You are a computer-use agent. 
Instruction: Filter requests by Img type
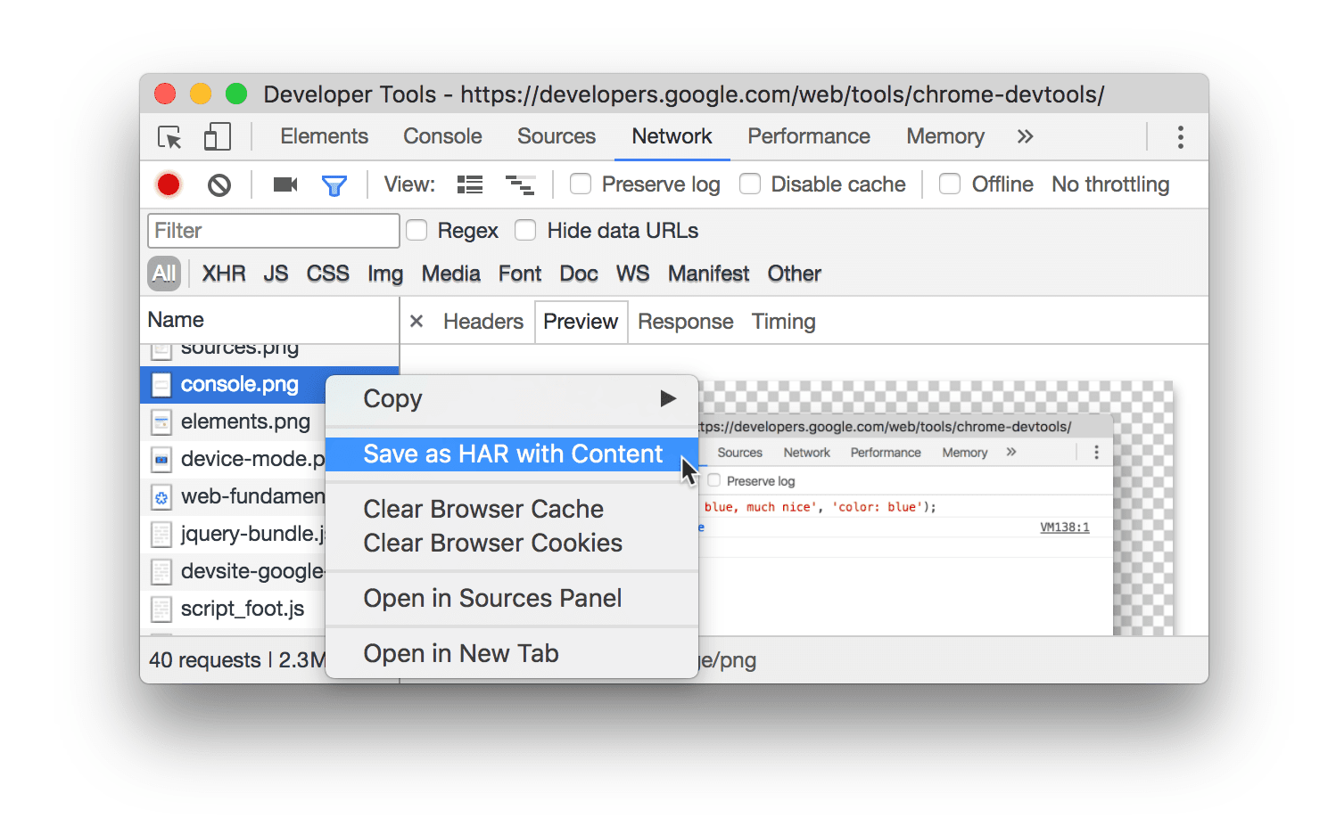tap(384, 274)
